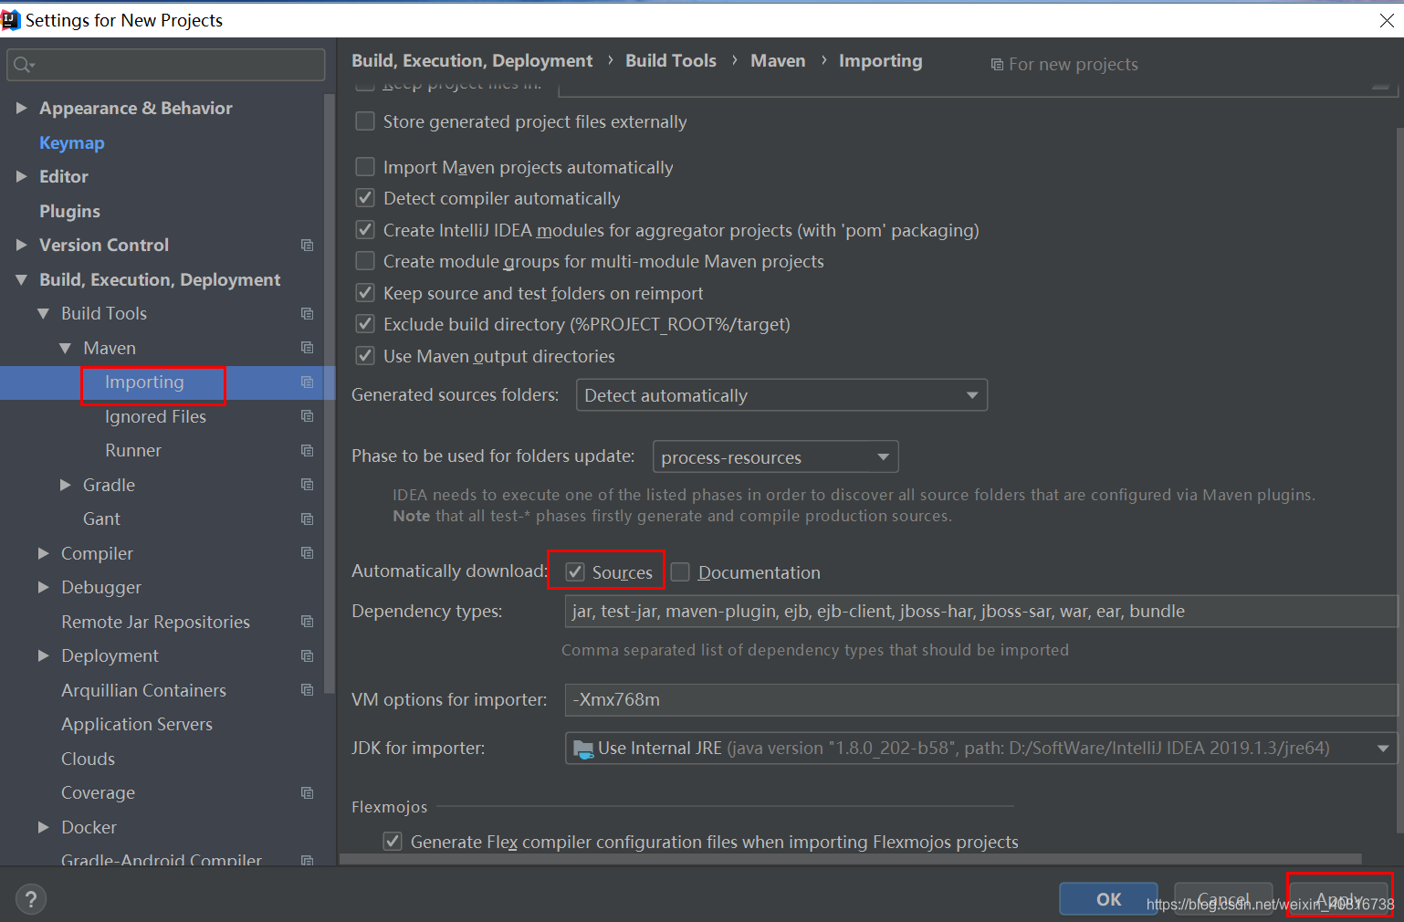Enable automatically download Documentation
The image size is (1404, 922).
[680, 572]
